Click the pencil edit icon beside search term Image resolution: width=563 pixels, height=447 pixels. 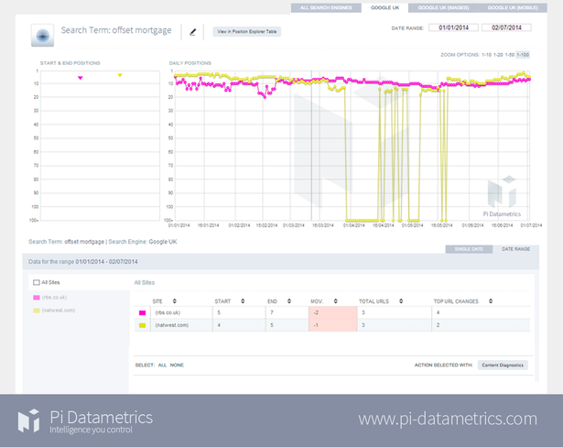coord(193,31)
